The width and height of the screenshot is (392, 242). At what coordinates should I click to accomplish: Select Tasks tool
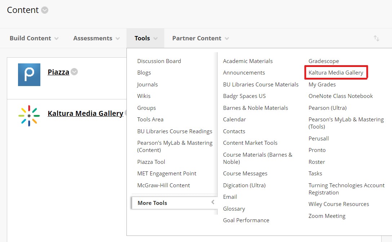[315, 174]
